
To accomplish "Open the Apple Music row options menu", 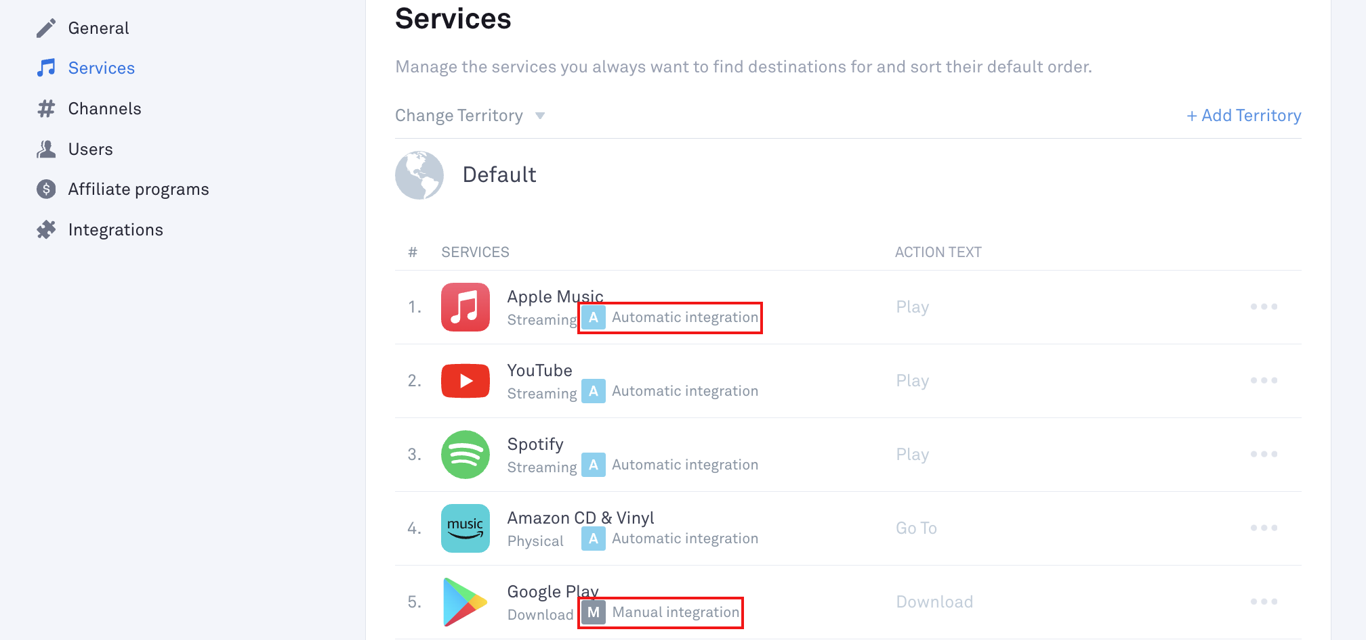I will coord(1264,307).
